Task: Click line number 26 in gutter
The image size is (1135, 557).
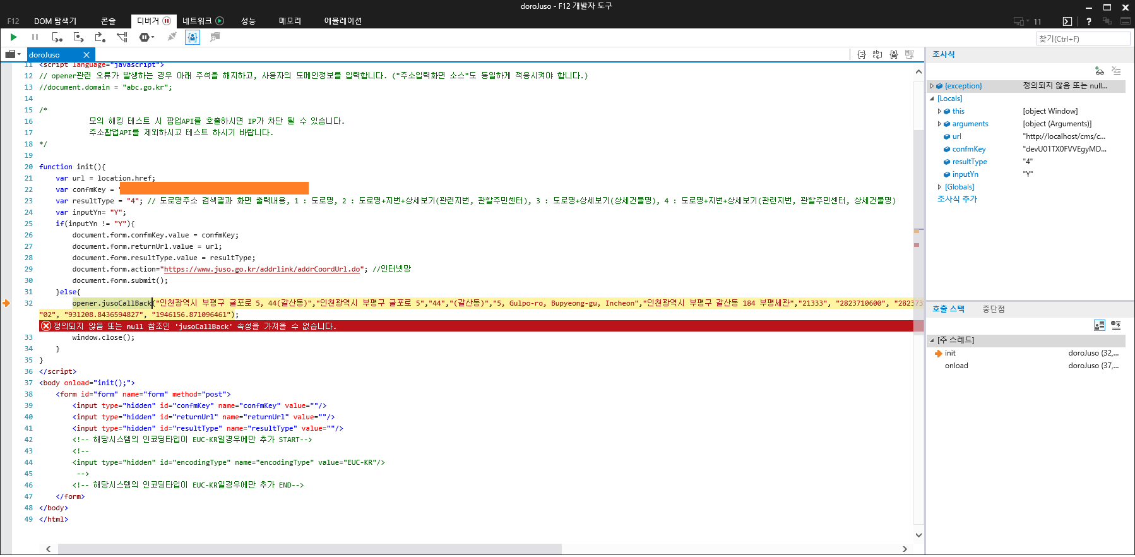Action: (x=28, y=235)
